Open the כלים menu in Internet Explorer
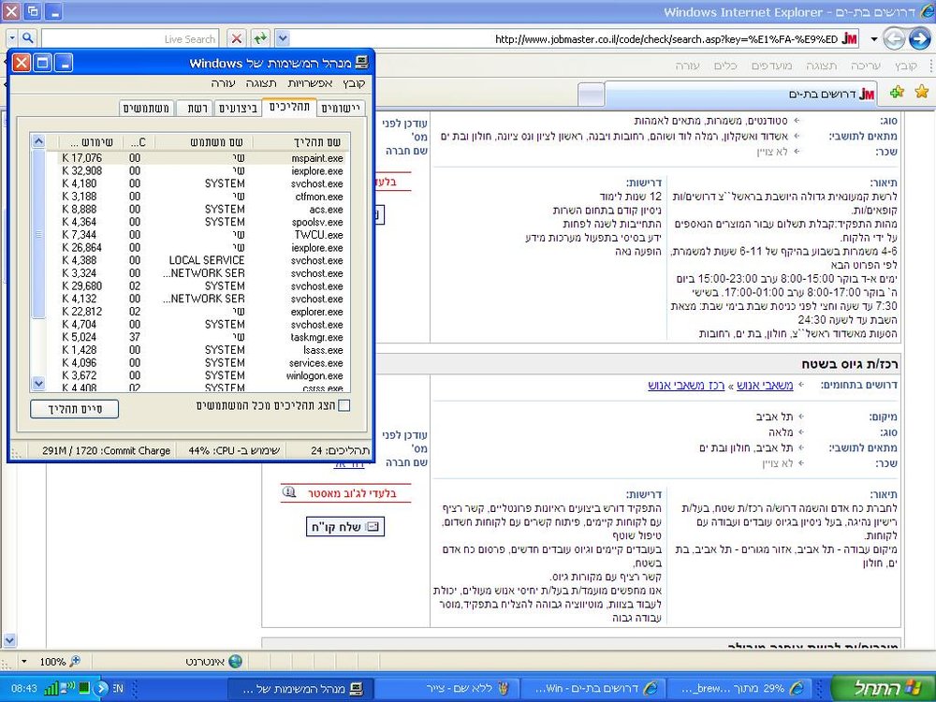This screenshot has width=936, height=702. tap(725, 66)
